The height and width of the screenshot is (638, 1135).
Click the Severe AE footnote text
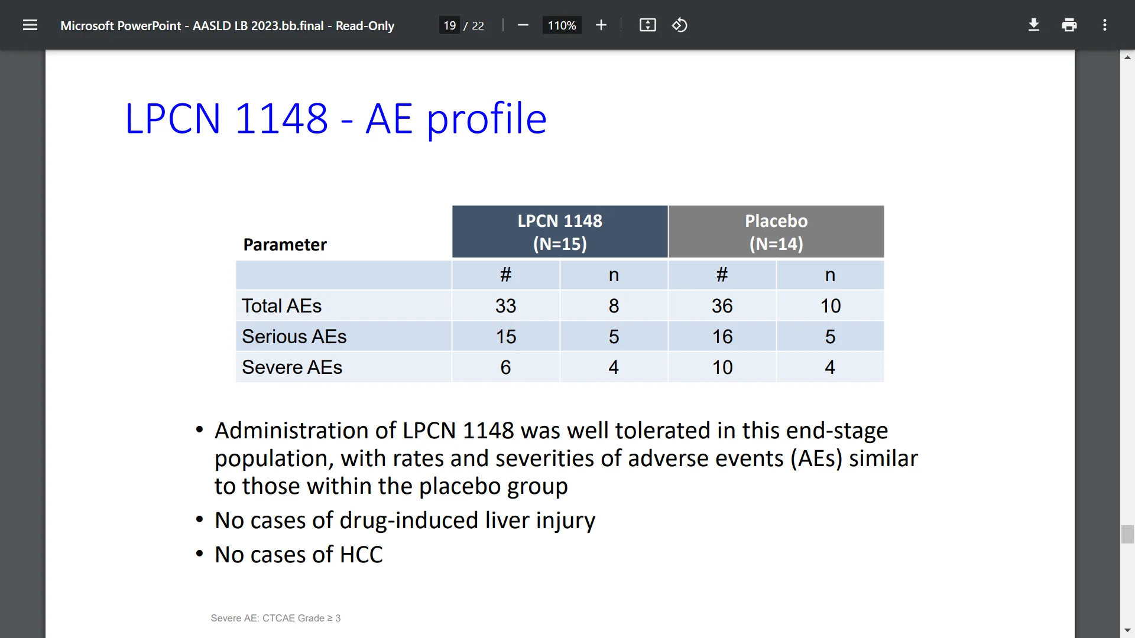tap(275, 618)
